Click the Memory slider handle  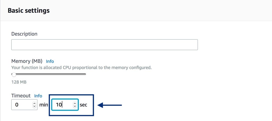tap(14, 75)
